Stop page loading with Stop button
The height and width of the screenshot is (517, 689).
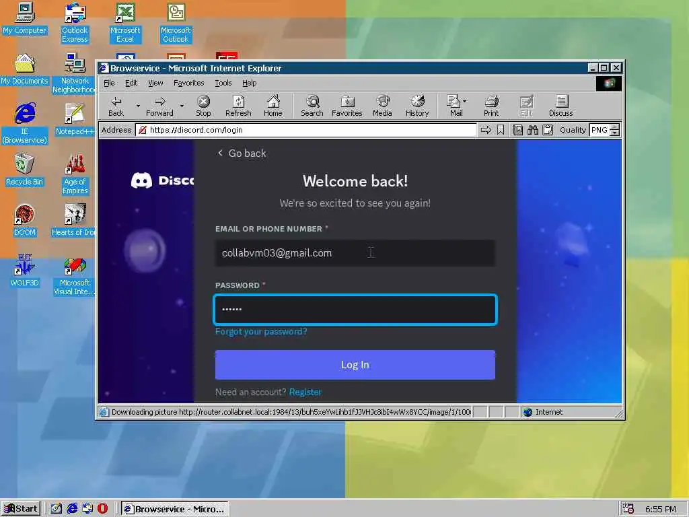point(203,106)
